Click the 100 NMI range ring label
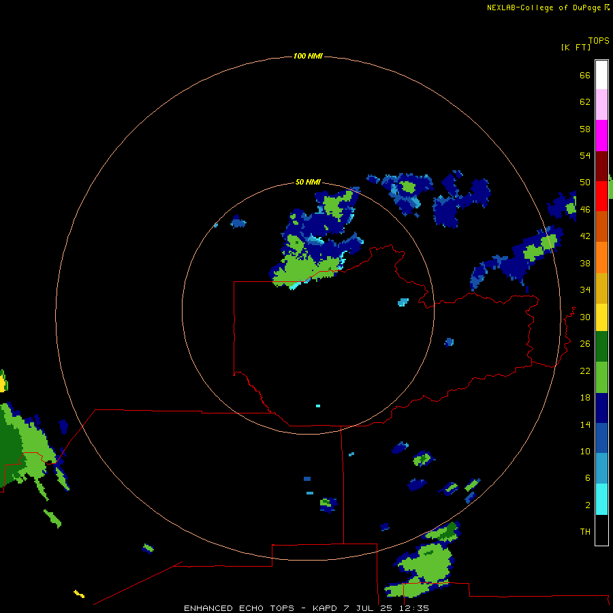Image resolution: width=613 pixels, height=613 pixels. click(x=308, y=57)
